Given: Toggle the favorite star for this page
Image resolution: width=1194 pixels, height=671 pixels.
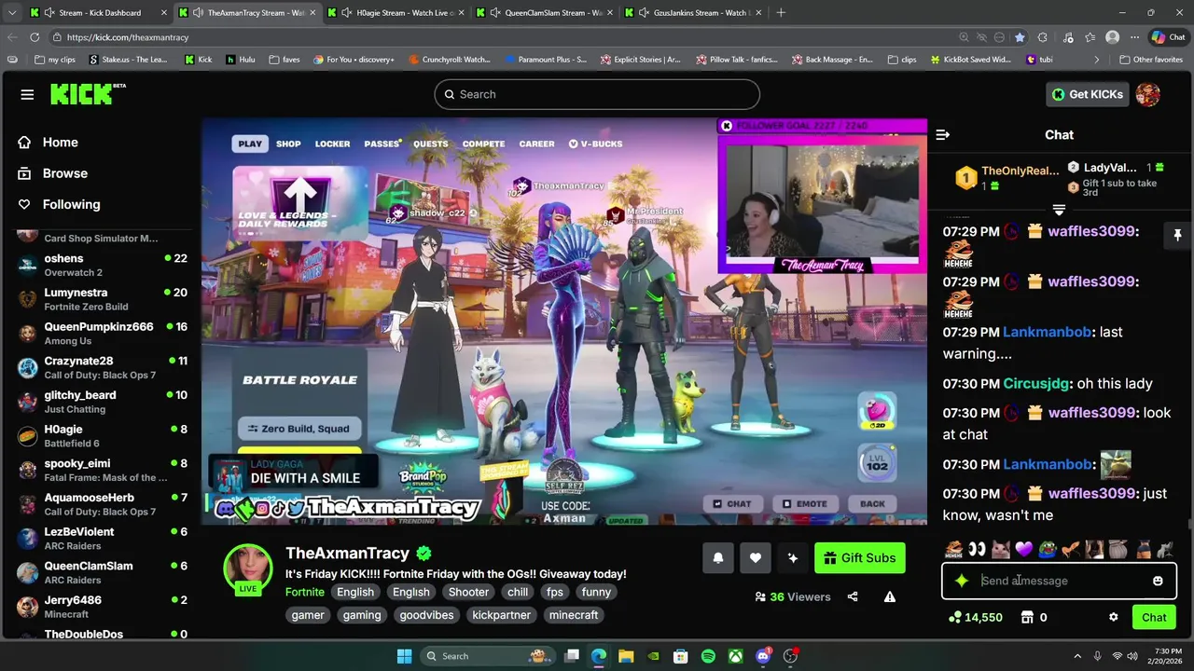Looking at the screenshot, I should point(1020,37).
